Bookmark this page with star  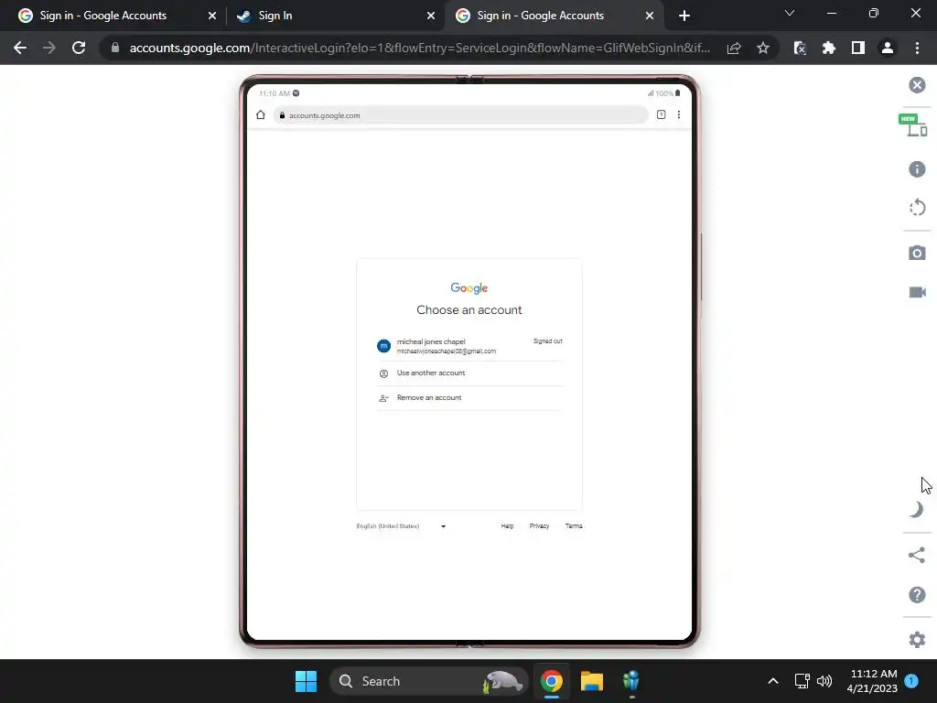coord(762,48)
